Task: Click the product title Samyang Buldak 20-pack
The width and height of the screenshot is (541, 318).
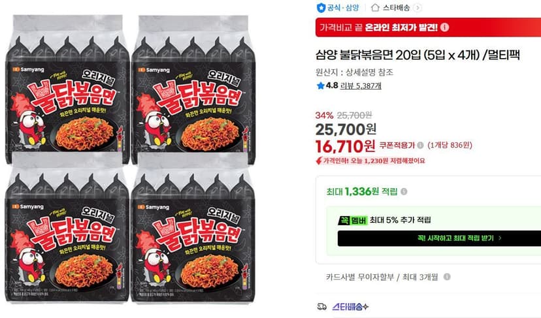Action: pos(418,56)
